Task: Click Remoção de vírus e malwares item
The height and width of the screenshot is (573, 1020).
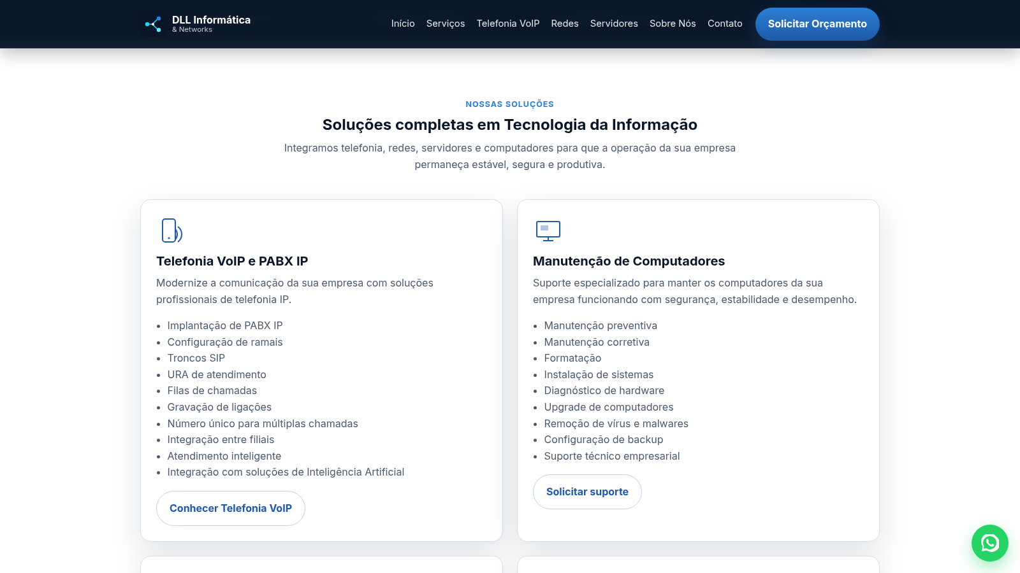Action: tap(616, 423)
